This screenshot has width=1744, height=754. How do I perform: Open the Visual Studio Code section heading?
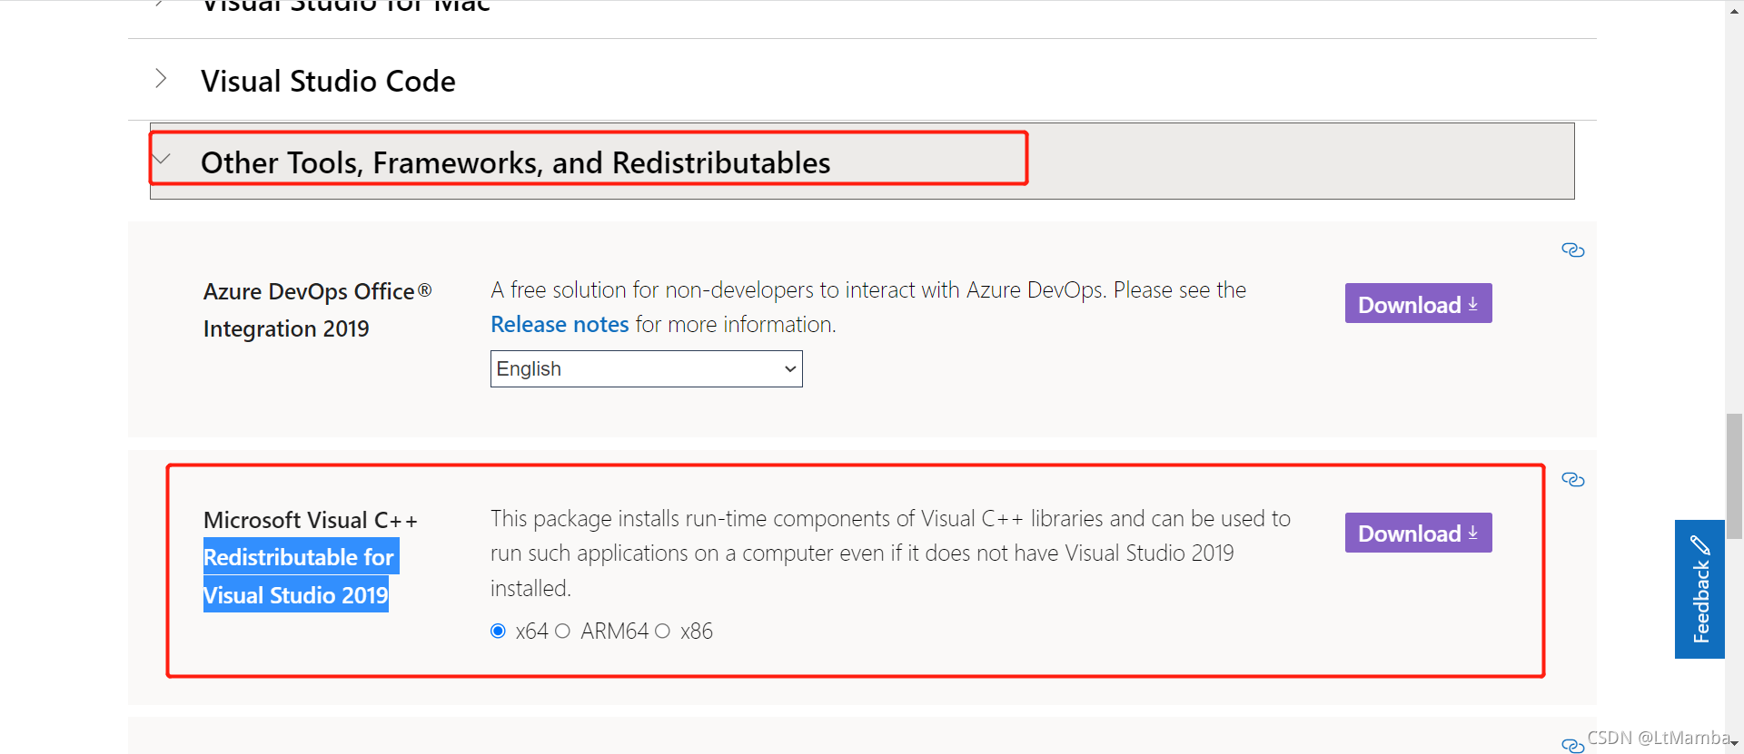coord(328,82)
